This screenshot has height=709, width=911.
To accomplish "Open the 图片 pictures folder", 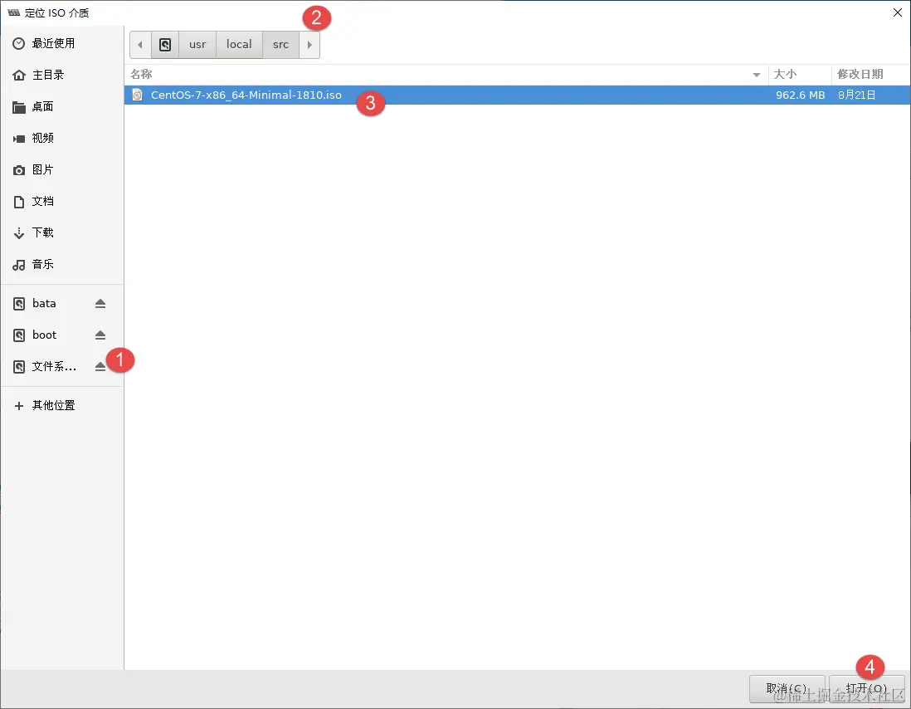I will 62,169.
